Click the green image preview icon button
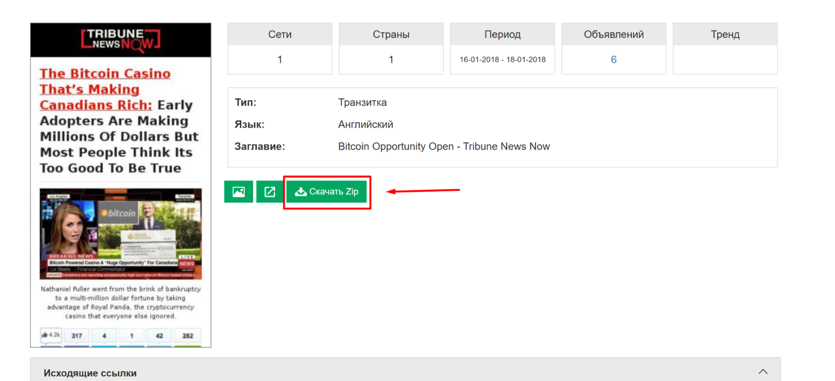This screenshot has width=835, height=381. (239, 192)
